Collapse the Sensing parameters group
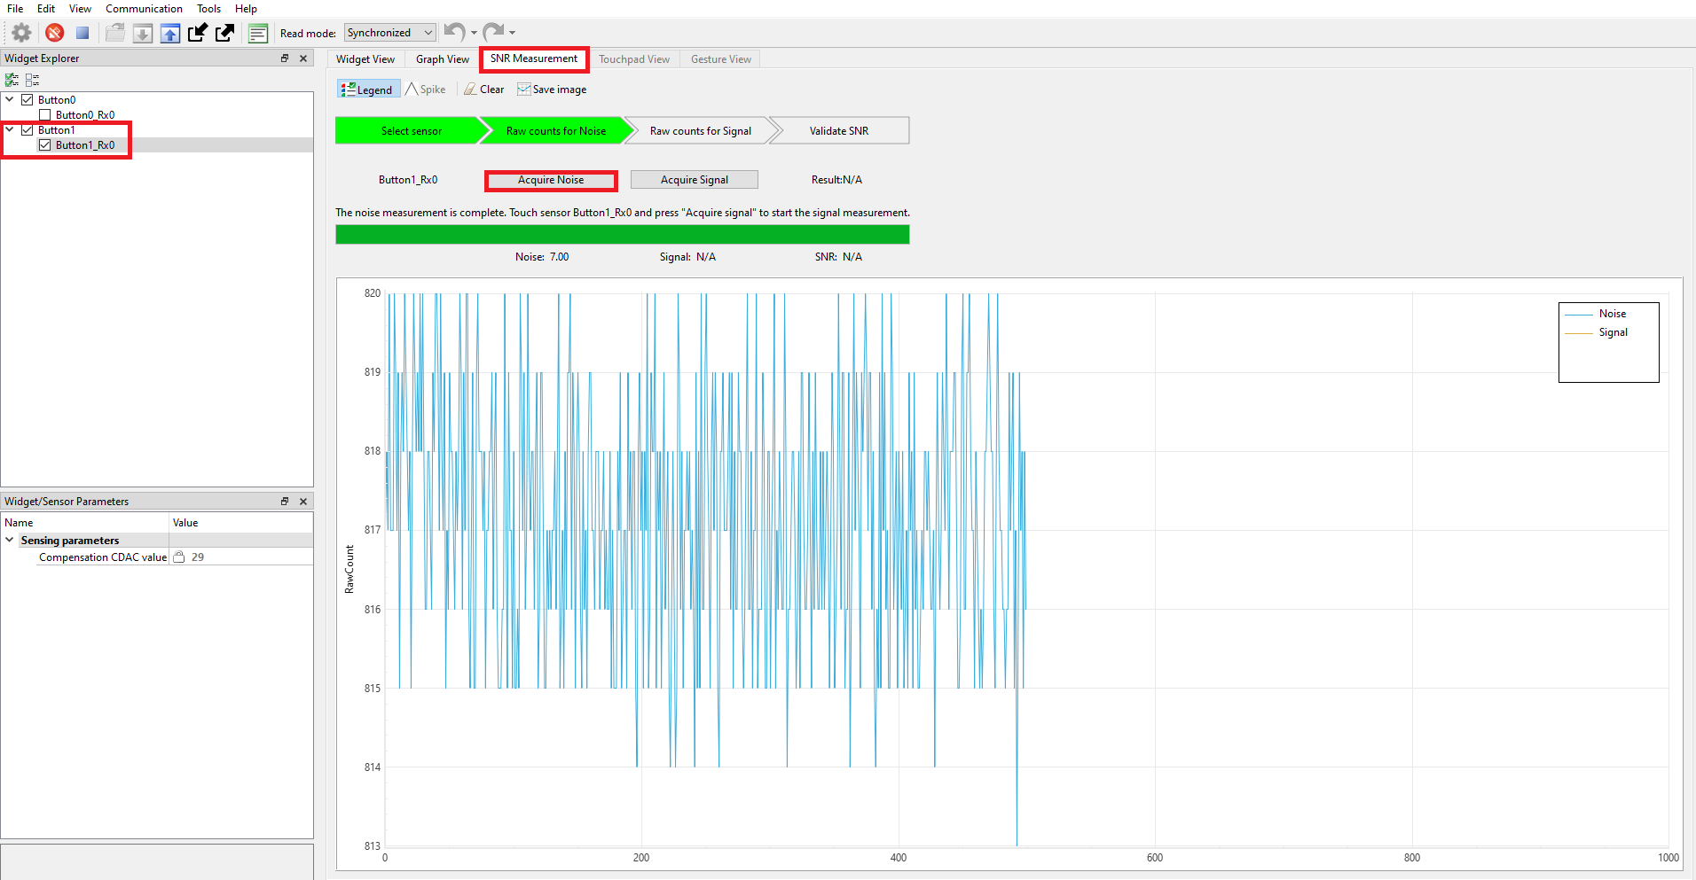 pos(10,541)
